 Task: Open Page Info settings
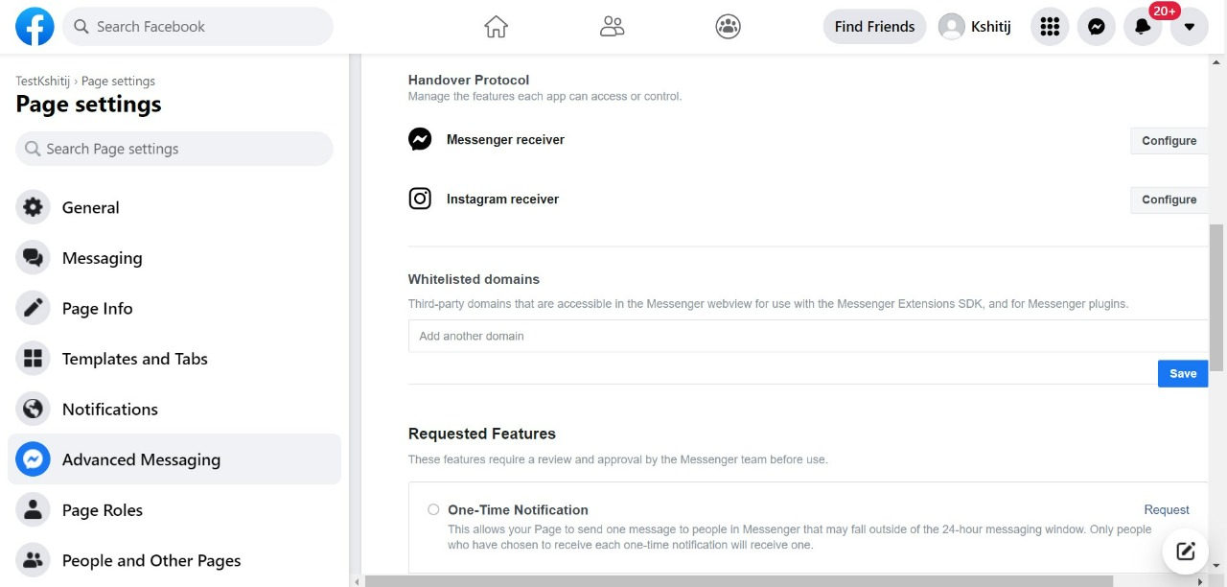coord(174,308)
